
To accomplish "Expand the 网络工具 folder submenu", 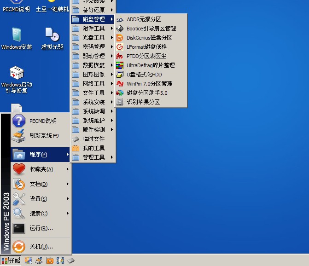I will 93,84.
